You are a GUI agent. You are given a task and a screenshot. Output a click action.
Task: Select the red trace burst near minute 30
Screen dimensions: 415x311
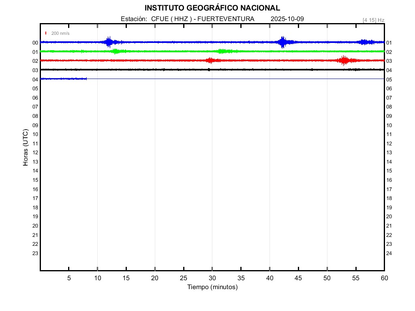point(210,60)
